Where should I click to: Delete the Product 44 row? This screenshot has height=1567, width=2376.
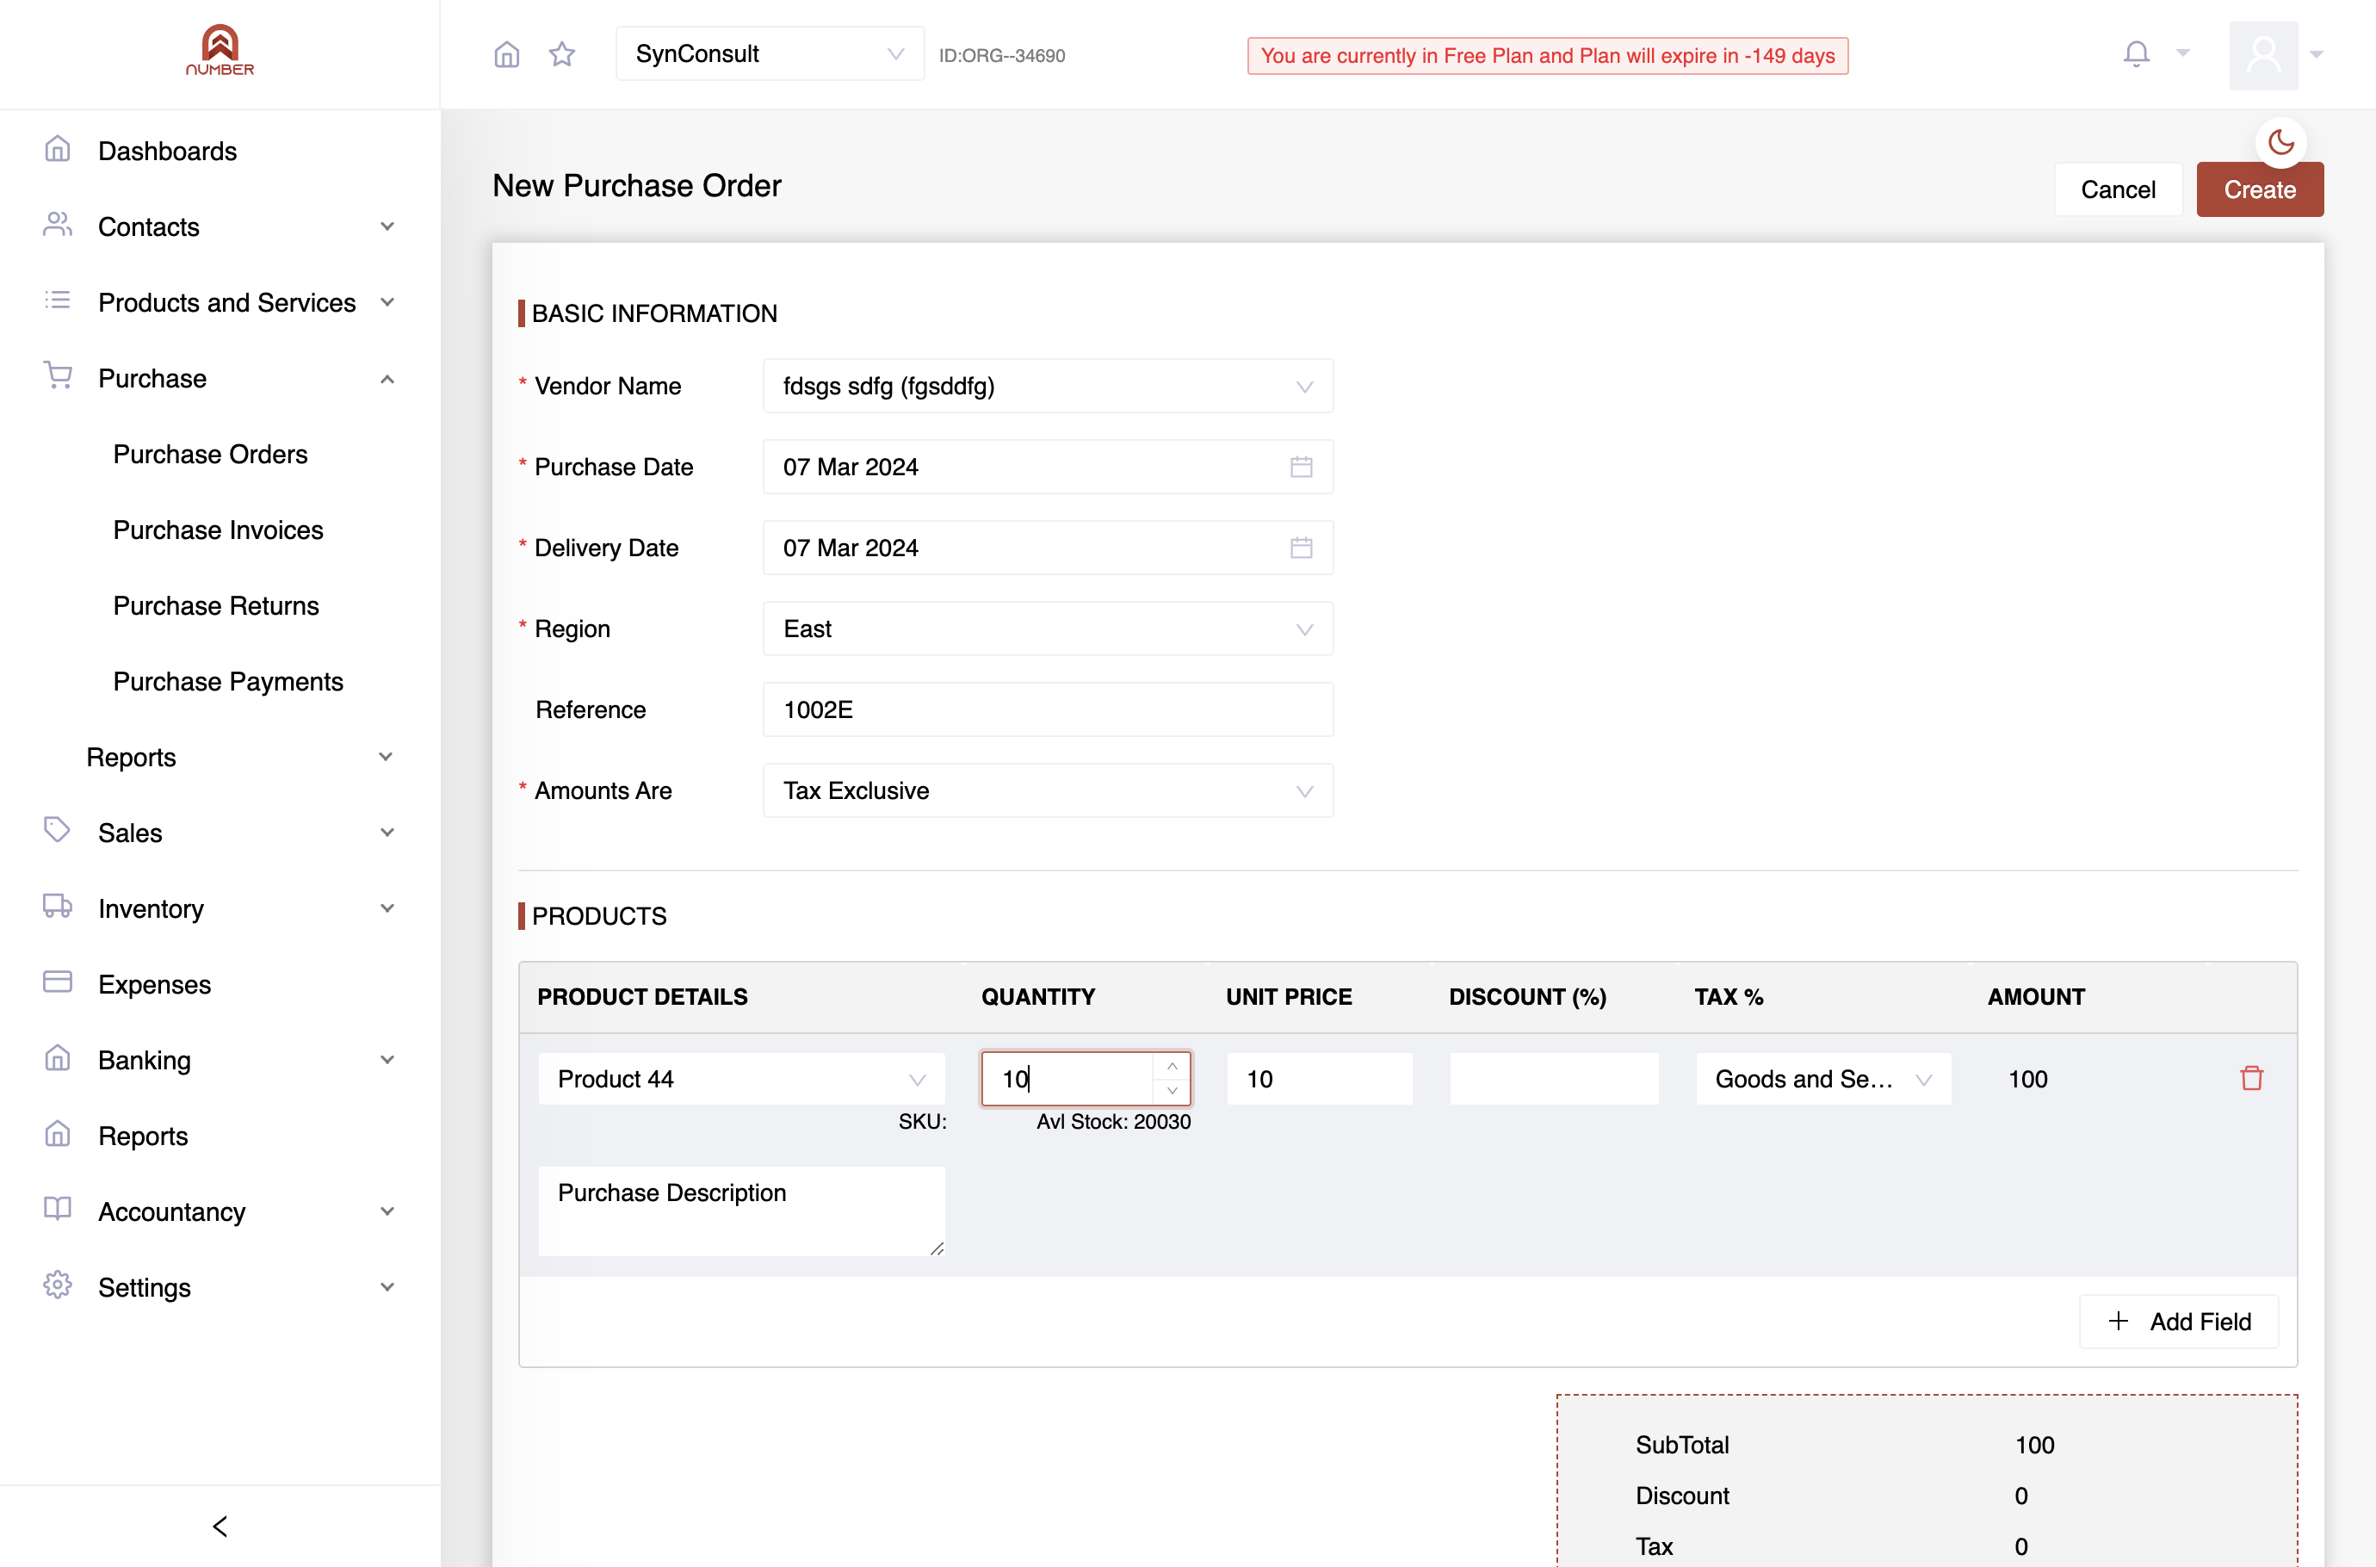click(2251, 1078)
